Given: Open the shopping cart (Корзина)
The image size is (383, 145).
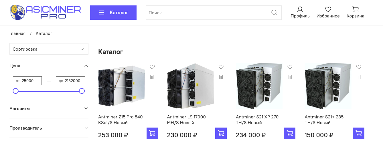Looking at the screenshot, I should (355, 13).
